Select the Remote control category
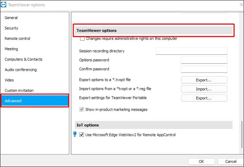 35,38
